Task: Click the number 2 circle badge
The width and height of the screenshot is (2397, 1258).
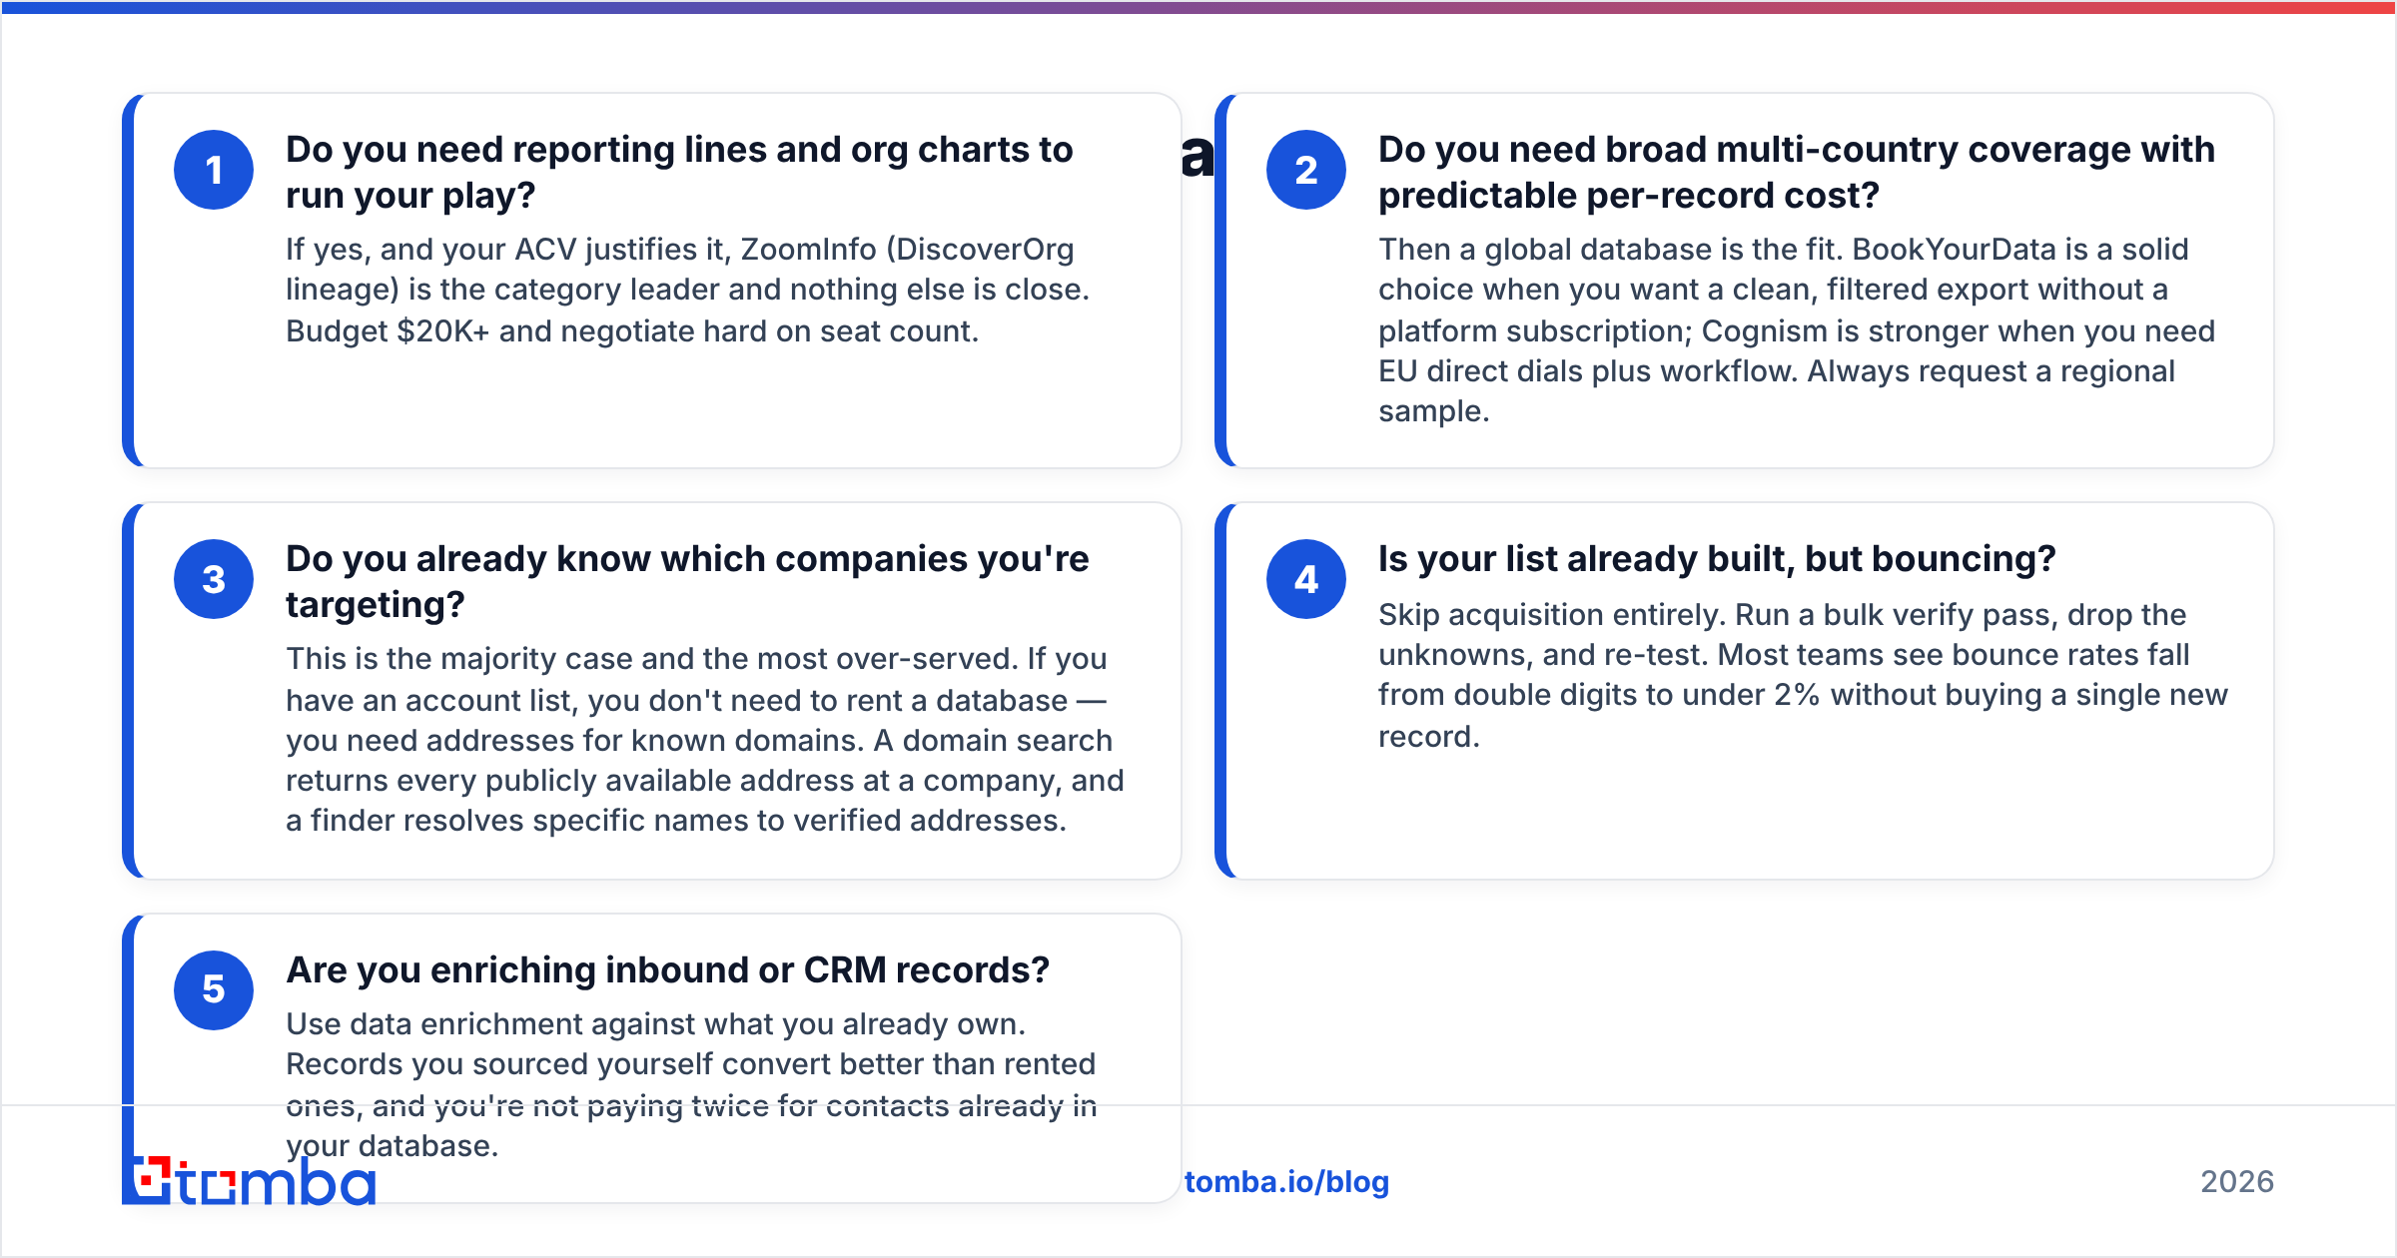Action: (x=1306, y=170)
